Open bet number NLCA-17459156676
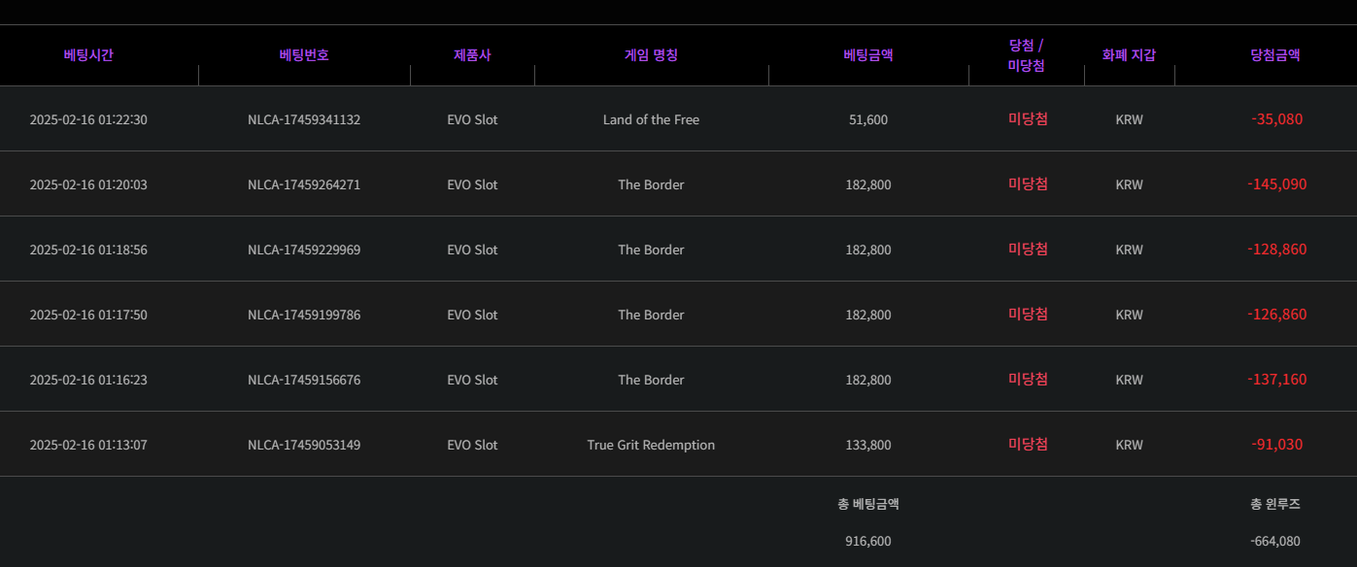This screenshot has width=1357, height=567. (304, 381)
